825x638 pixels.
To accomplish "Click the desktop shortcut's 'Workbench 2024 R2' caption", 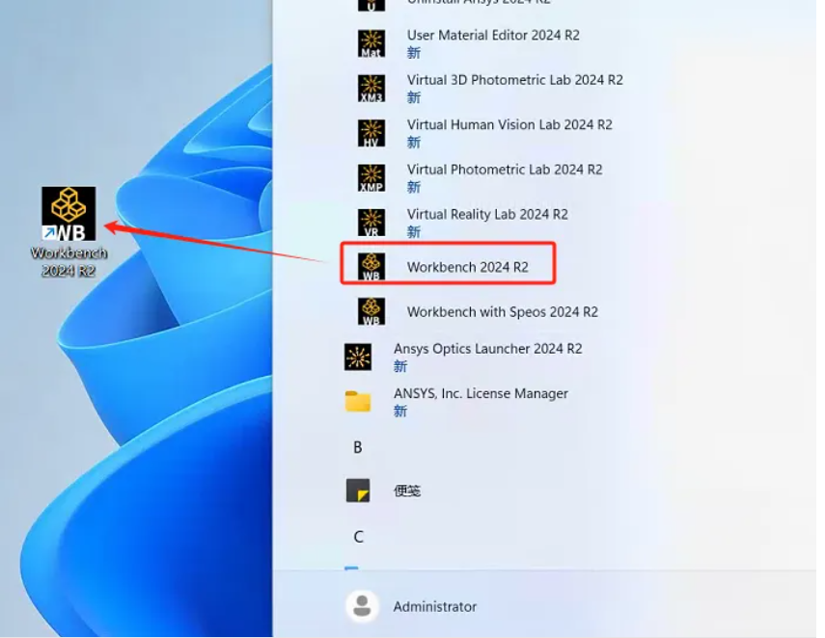I will (x=69, y=261).
